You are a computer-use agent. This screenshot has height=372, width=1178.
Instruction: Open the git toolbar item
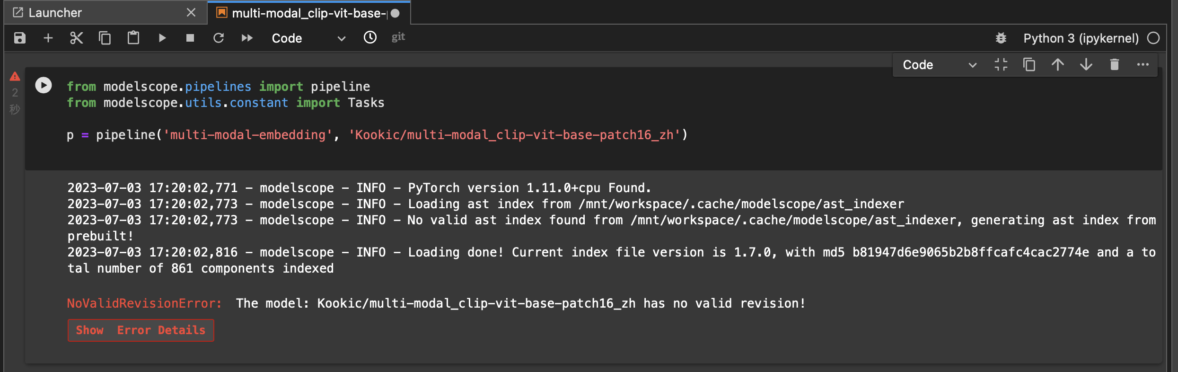click(398, 37)
